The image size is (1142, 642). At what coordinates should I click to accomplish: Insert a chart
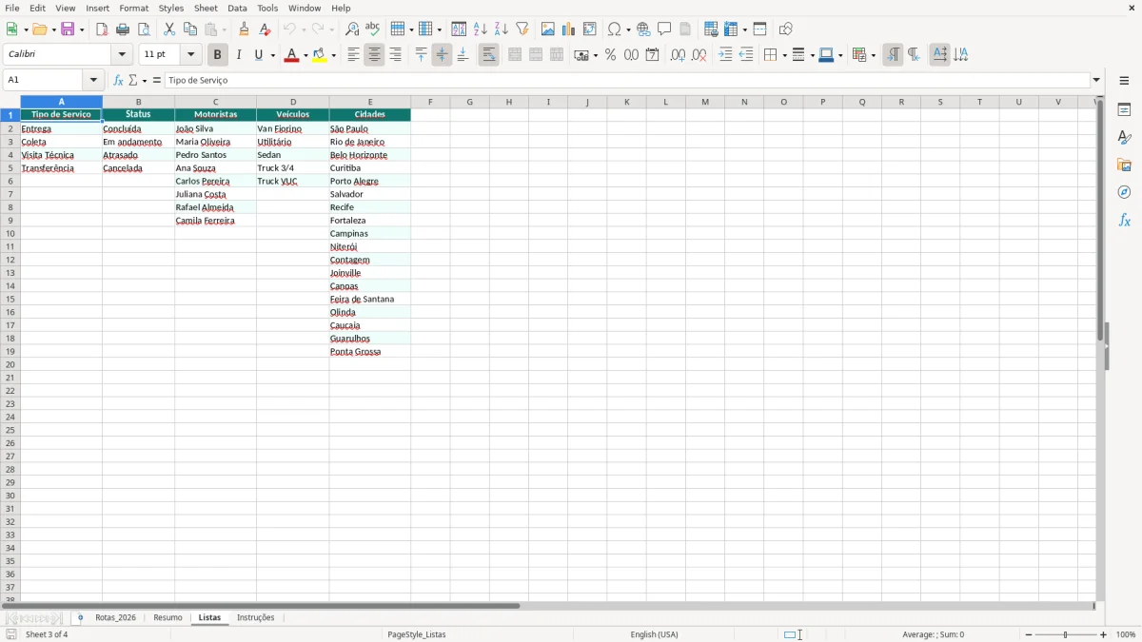569,29
